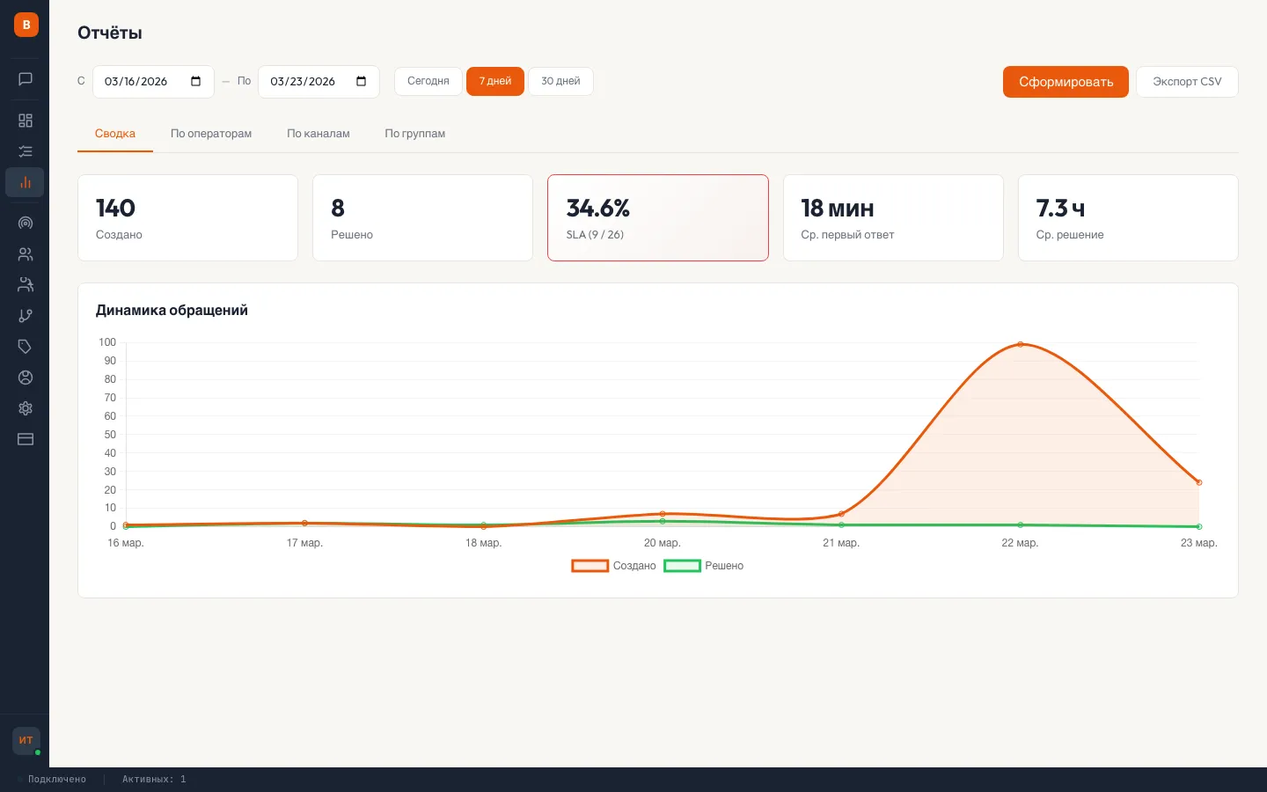Click the 22 мар. peak data point
This screenshot has width=1267, height=792.
1021,344
